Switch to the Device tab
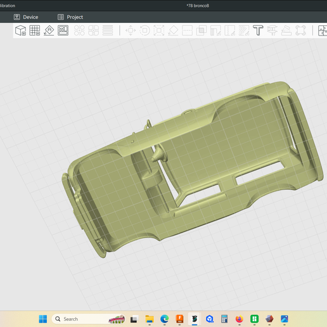The image size is (327, 327). click(x=26, y=17)
